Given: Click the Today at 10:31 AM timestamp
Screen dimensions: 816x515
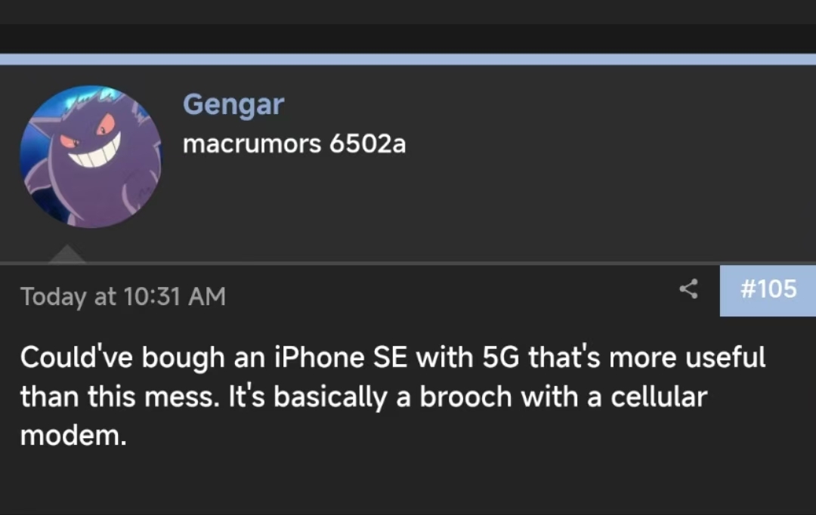Looking at the screenshot, I should pos(123,296).
